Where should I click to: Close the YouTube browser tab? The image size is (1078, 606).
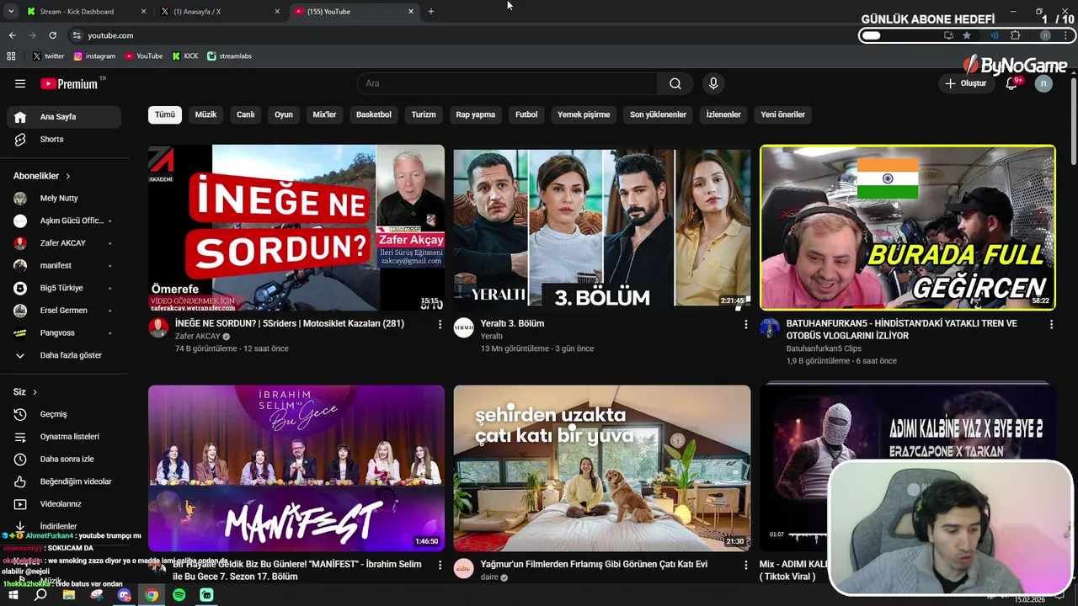coord(411,11)
